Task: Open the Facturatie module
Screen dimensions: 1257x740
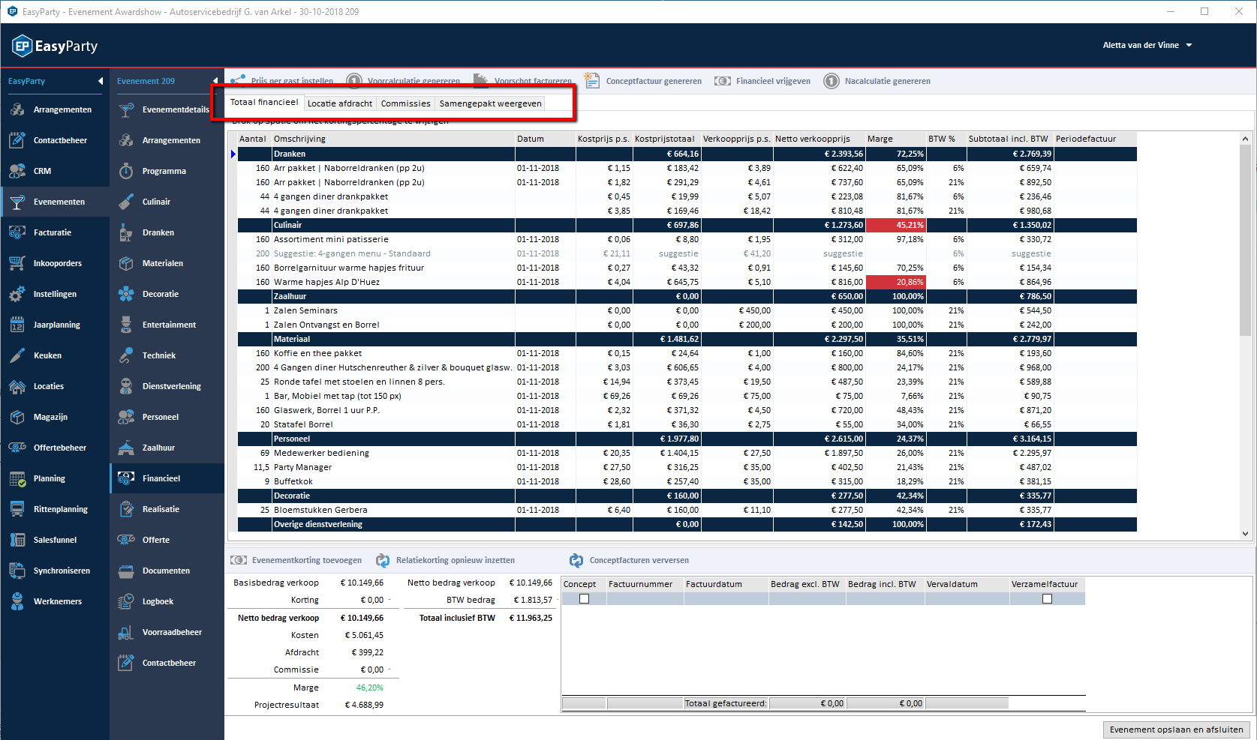Action: coord(55,232)
